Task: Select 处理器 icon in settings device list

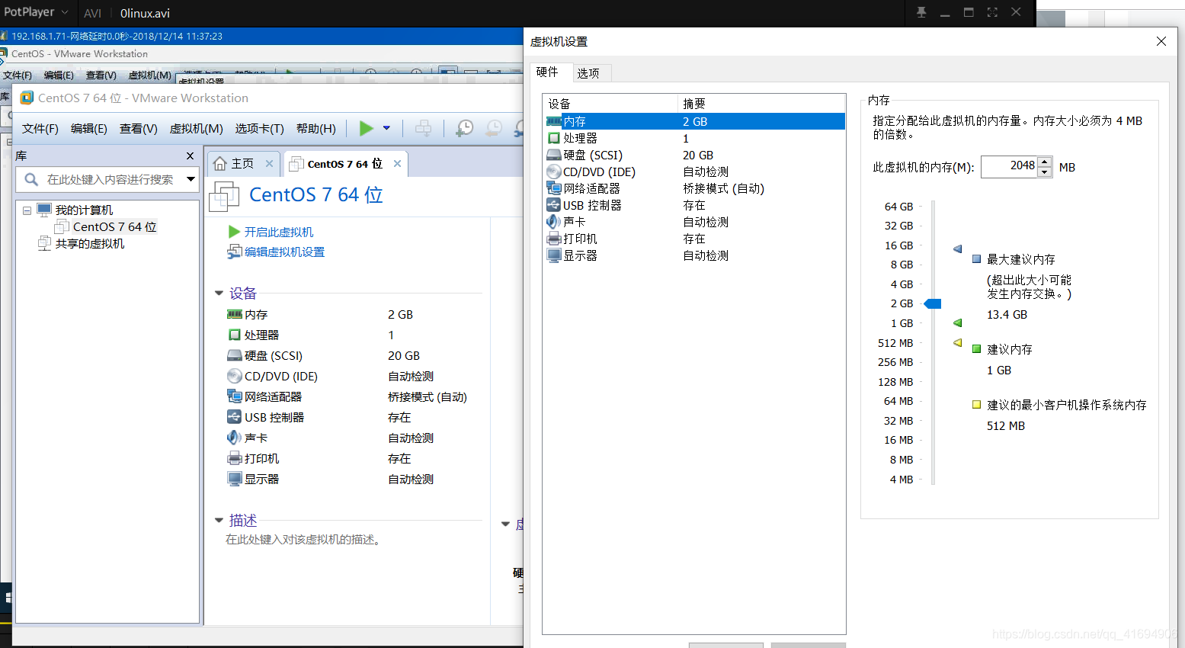Action: click(554, 138)
